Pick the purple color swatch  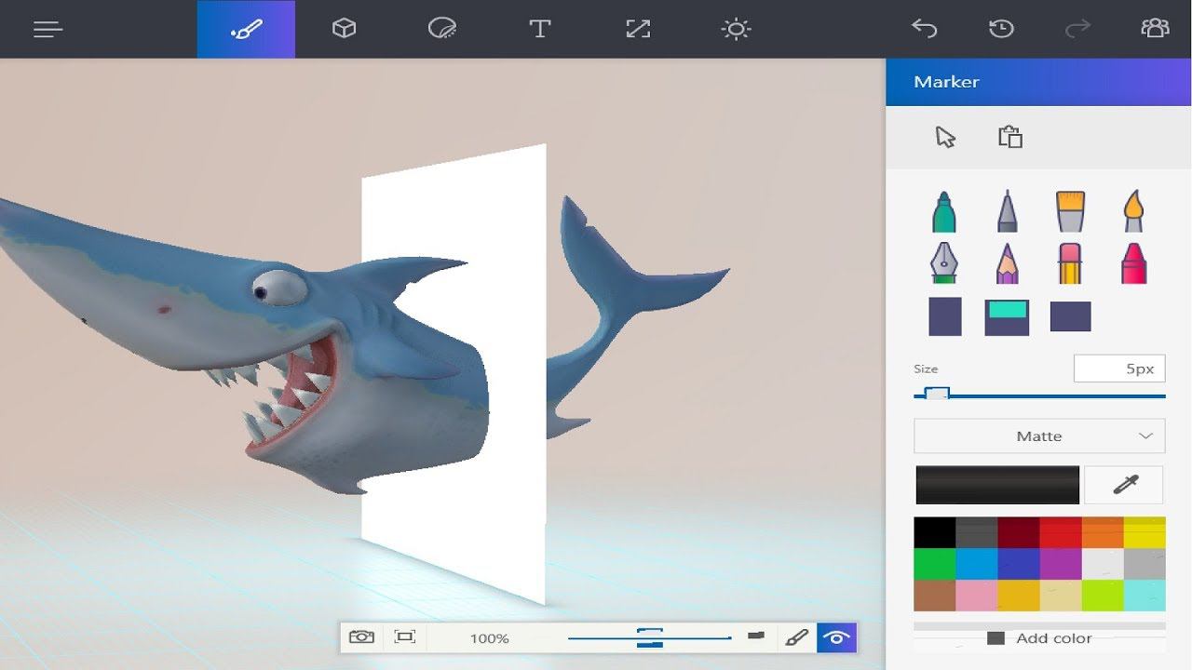point(1061,564)
